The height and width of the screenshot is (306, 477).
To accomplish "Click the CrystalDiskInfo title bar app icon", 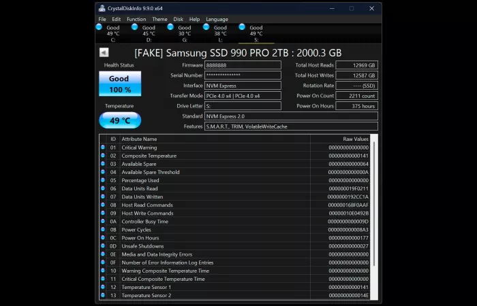I will click(102, 8).
